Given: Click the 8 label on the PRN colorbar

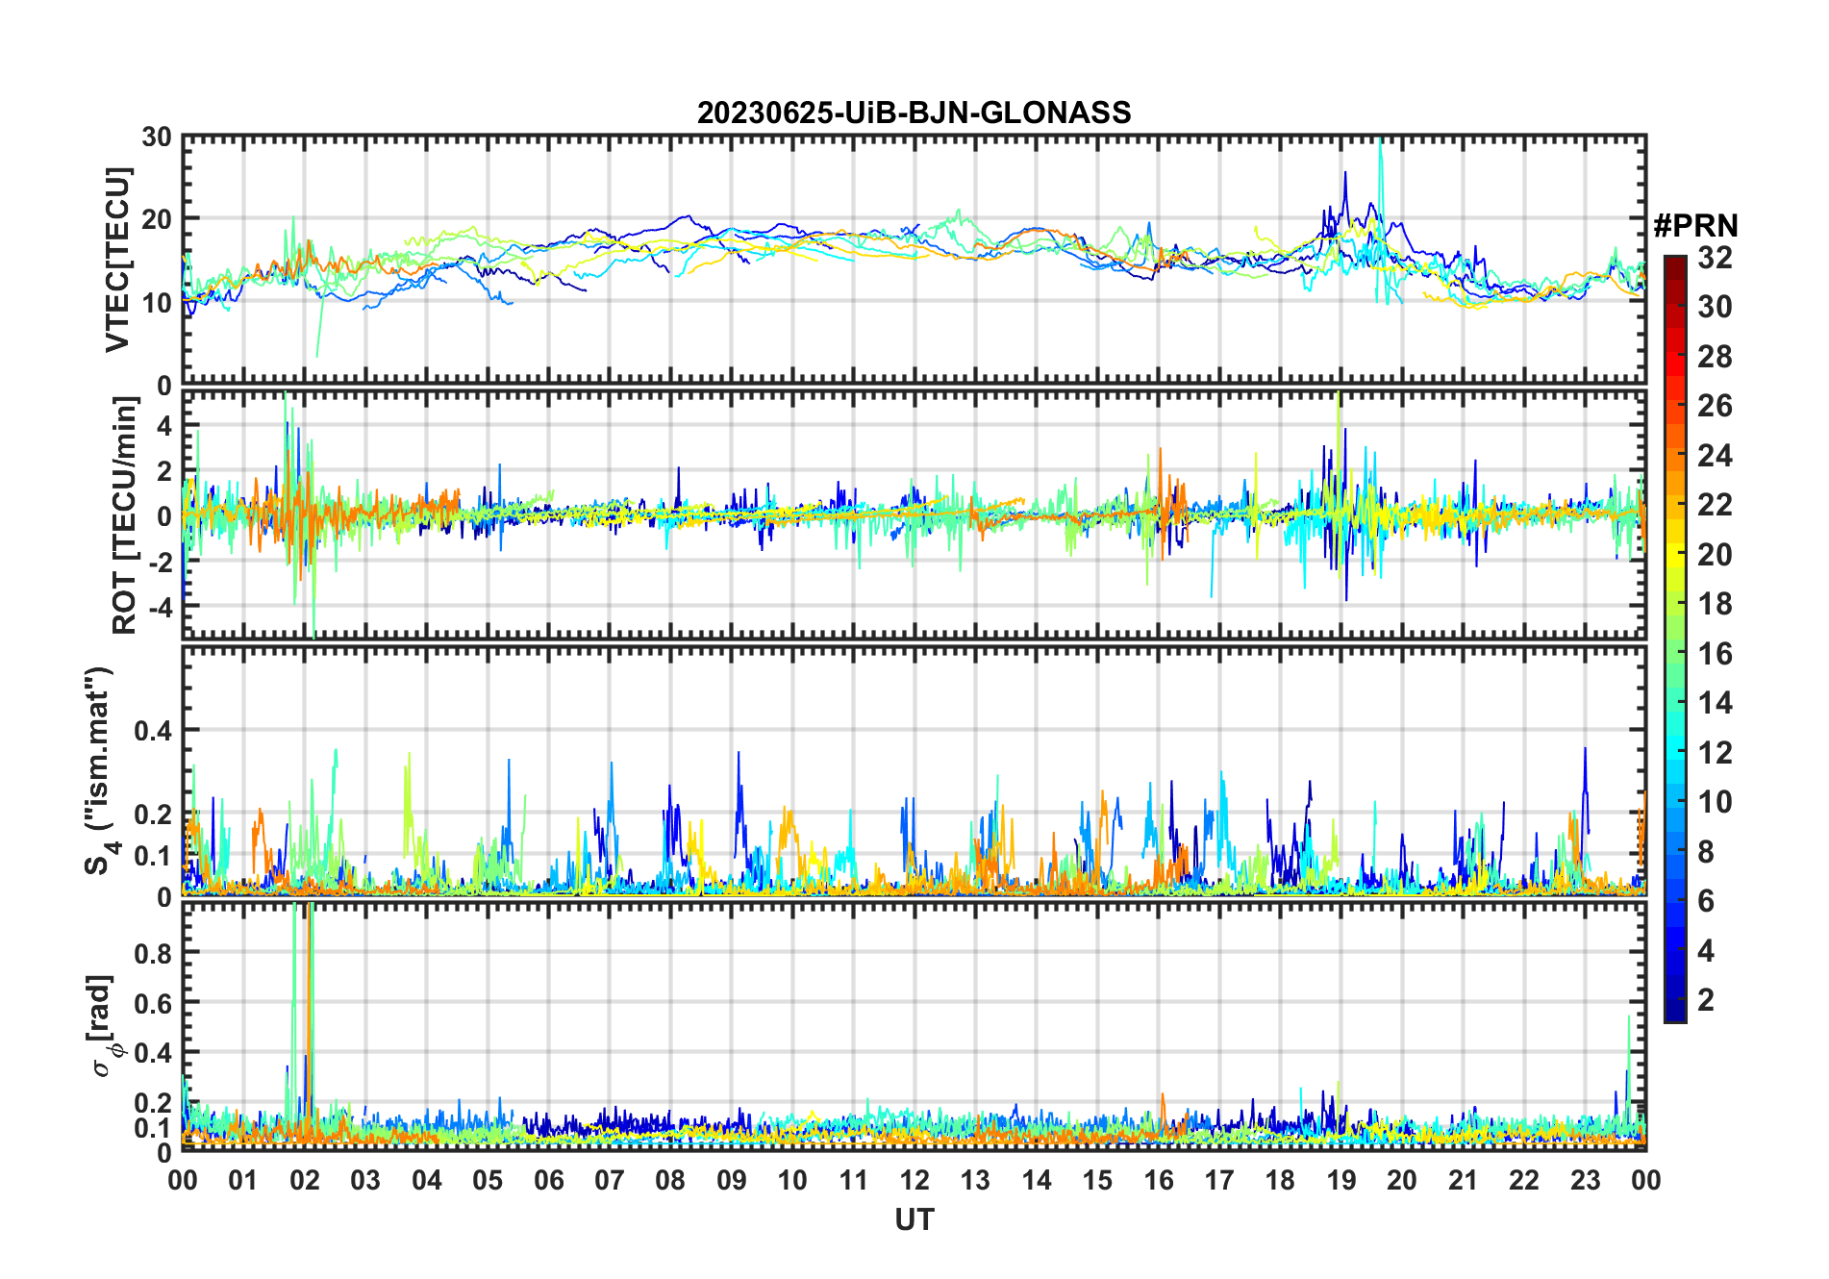Looking at the screenshot, I should pos(1706,852).
